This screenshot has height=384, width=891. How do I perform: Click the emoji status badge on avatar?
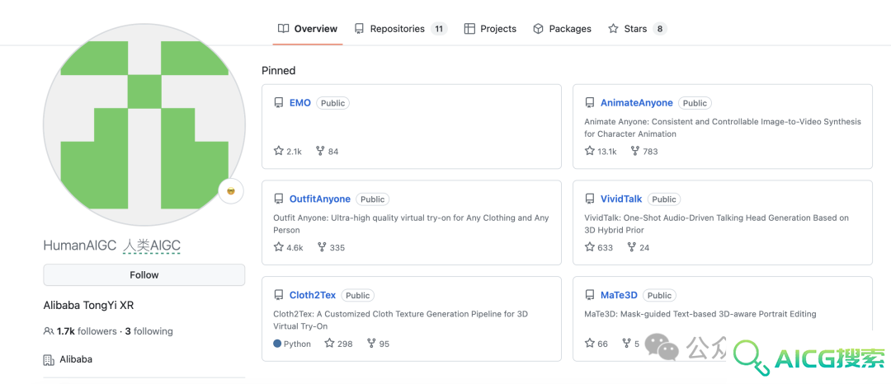click(231, 190)
